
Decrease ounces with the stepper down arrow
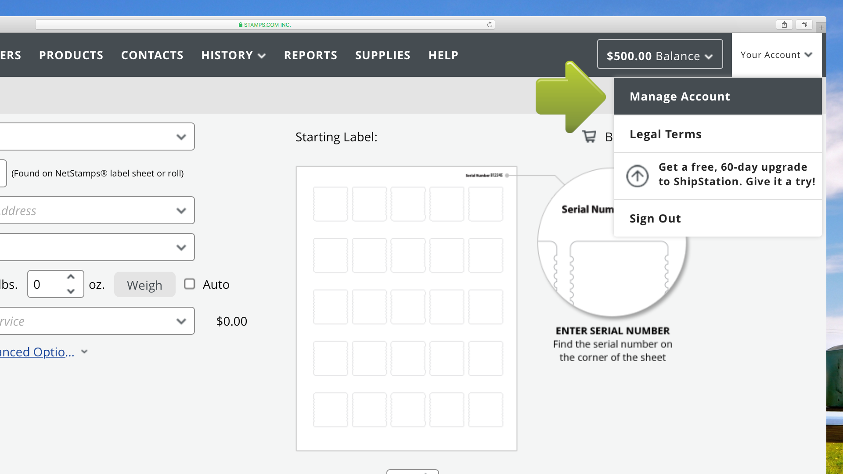(x=71, y=291)
